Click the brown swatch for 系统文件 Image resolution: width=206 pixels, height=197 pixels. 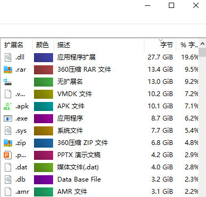click(x=44, y=131)
